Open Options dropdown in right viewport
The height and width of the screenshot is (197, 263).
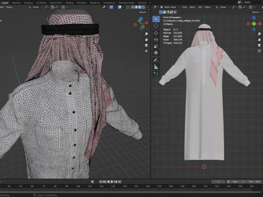[x=256, y=12]
